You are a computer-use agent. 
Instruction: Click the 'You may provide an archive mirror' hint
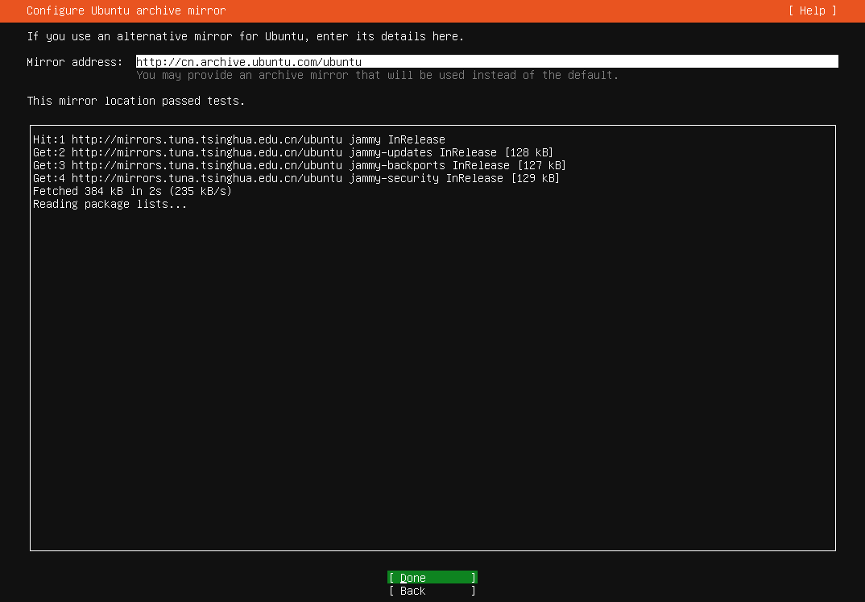point(378,75)
